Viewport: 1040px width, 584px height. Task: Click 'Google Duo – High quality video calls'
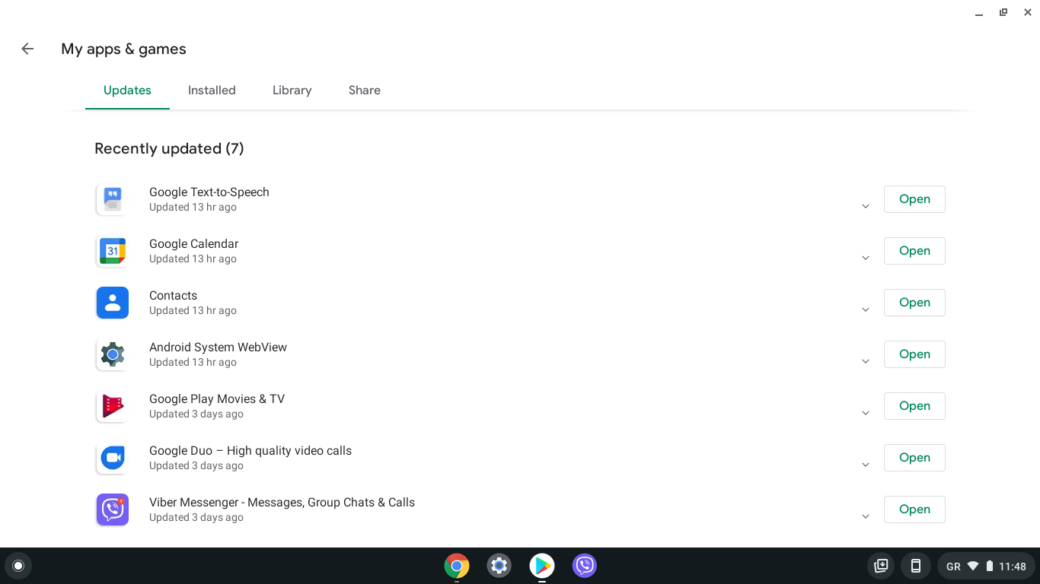click(250, 451)
